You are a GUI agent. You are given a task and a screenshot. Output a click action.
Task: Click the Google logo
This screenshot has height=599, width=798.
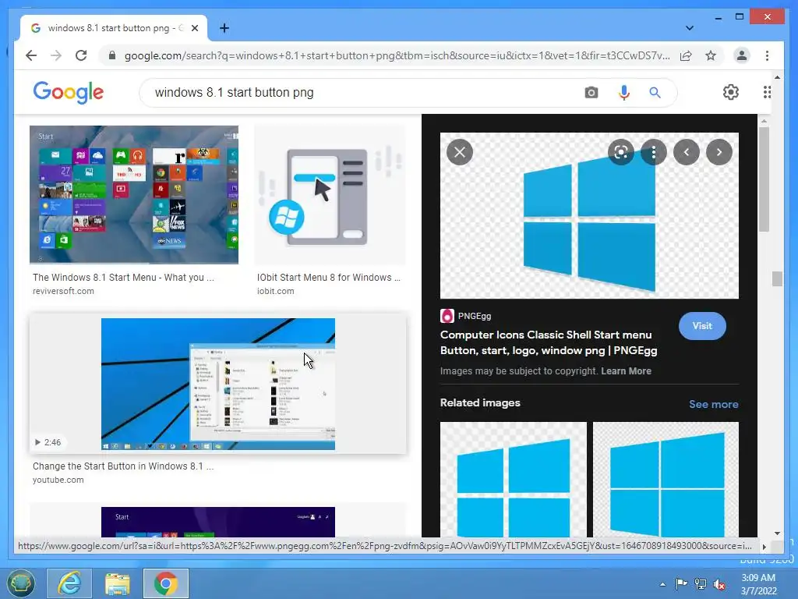[x=69, y=92]
